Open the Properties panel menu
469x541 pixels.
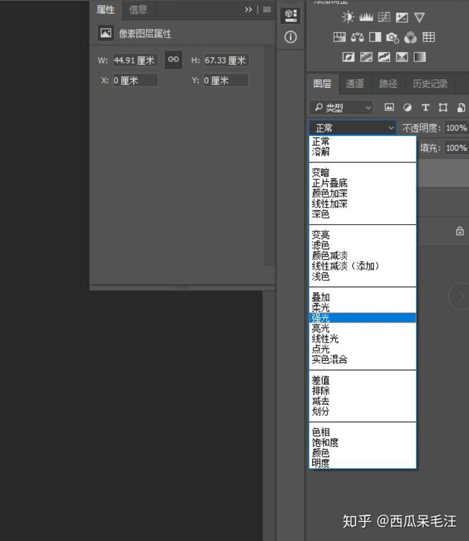pos(267,10)
